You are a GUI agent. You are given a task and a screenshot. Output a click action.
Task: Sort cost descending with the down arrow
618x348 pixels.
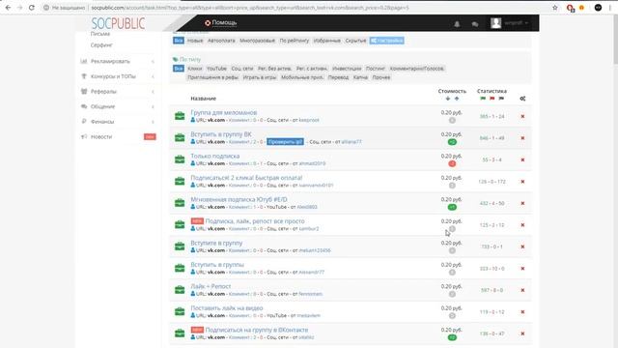pyautogui.click(x=448, y=99)
